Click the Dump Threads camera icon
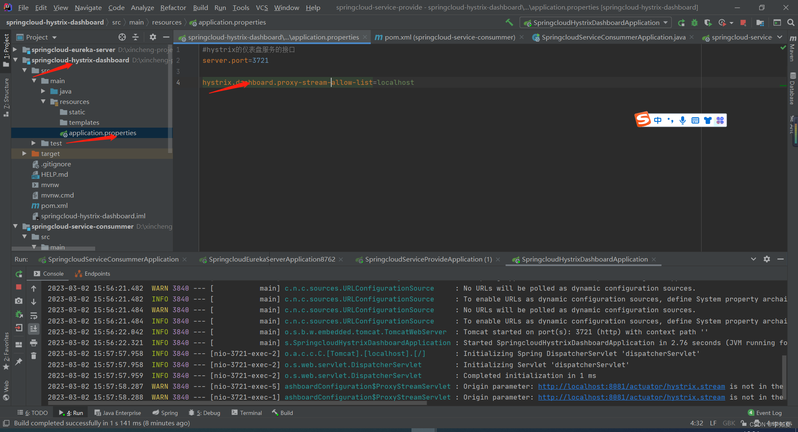This screenshot has width=798, height=432. point(19,301)
